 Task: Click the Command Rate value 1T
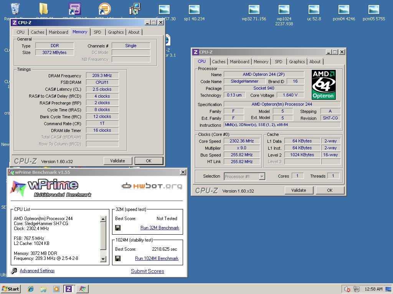(102, 123)
